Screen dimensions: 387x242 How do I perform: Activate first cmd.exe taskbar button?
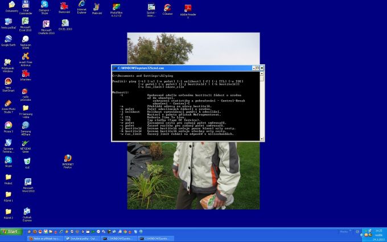[x=119, y=239]
